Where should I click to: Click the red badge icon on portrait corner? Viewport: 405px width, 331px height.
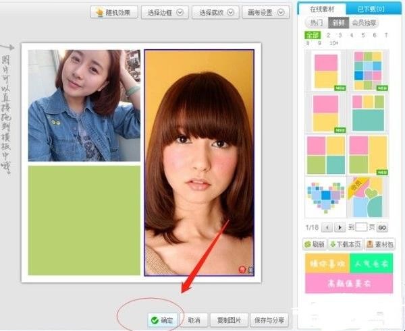tap(242, 270)
